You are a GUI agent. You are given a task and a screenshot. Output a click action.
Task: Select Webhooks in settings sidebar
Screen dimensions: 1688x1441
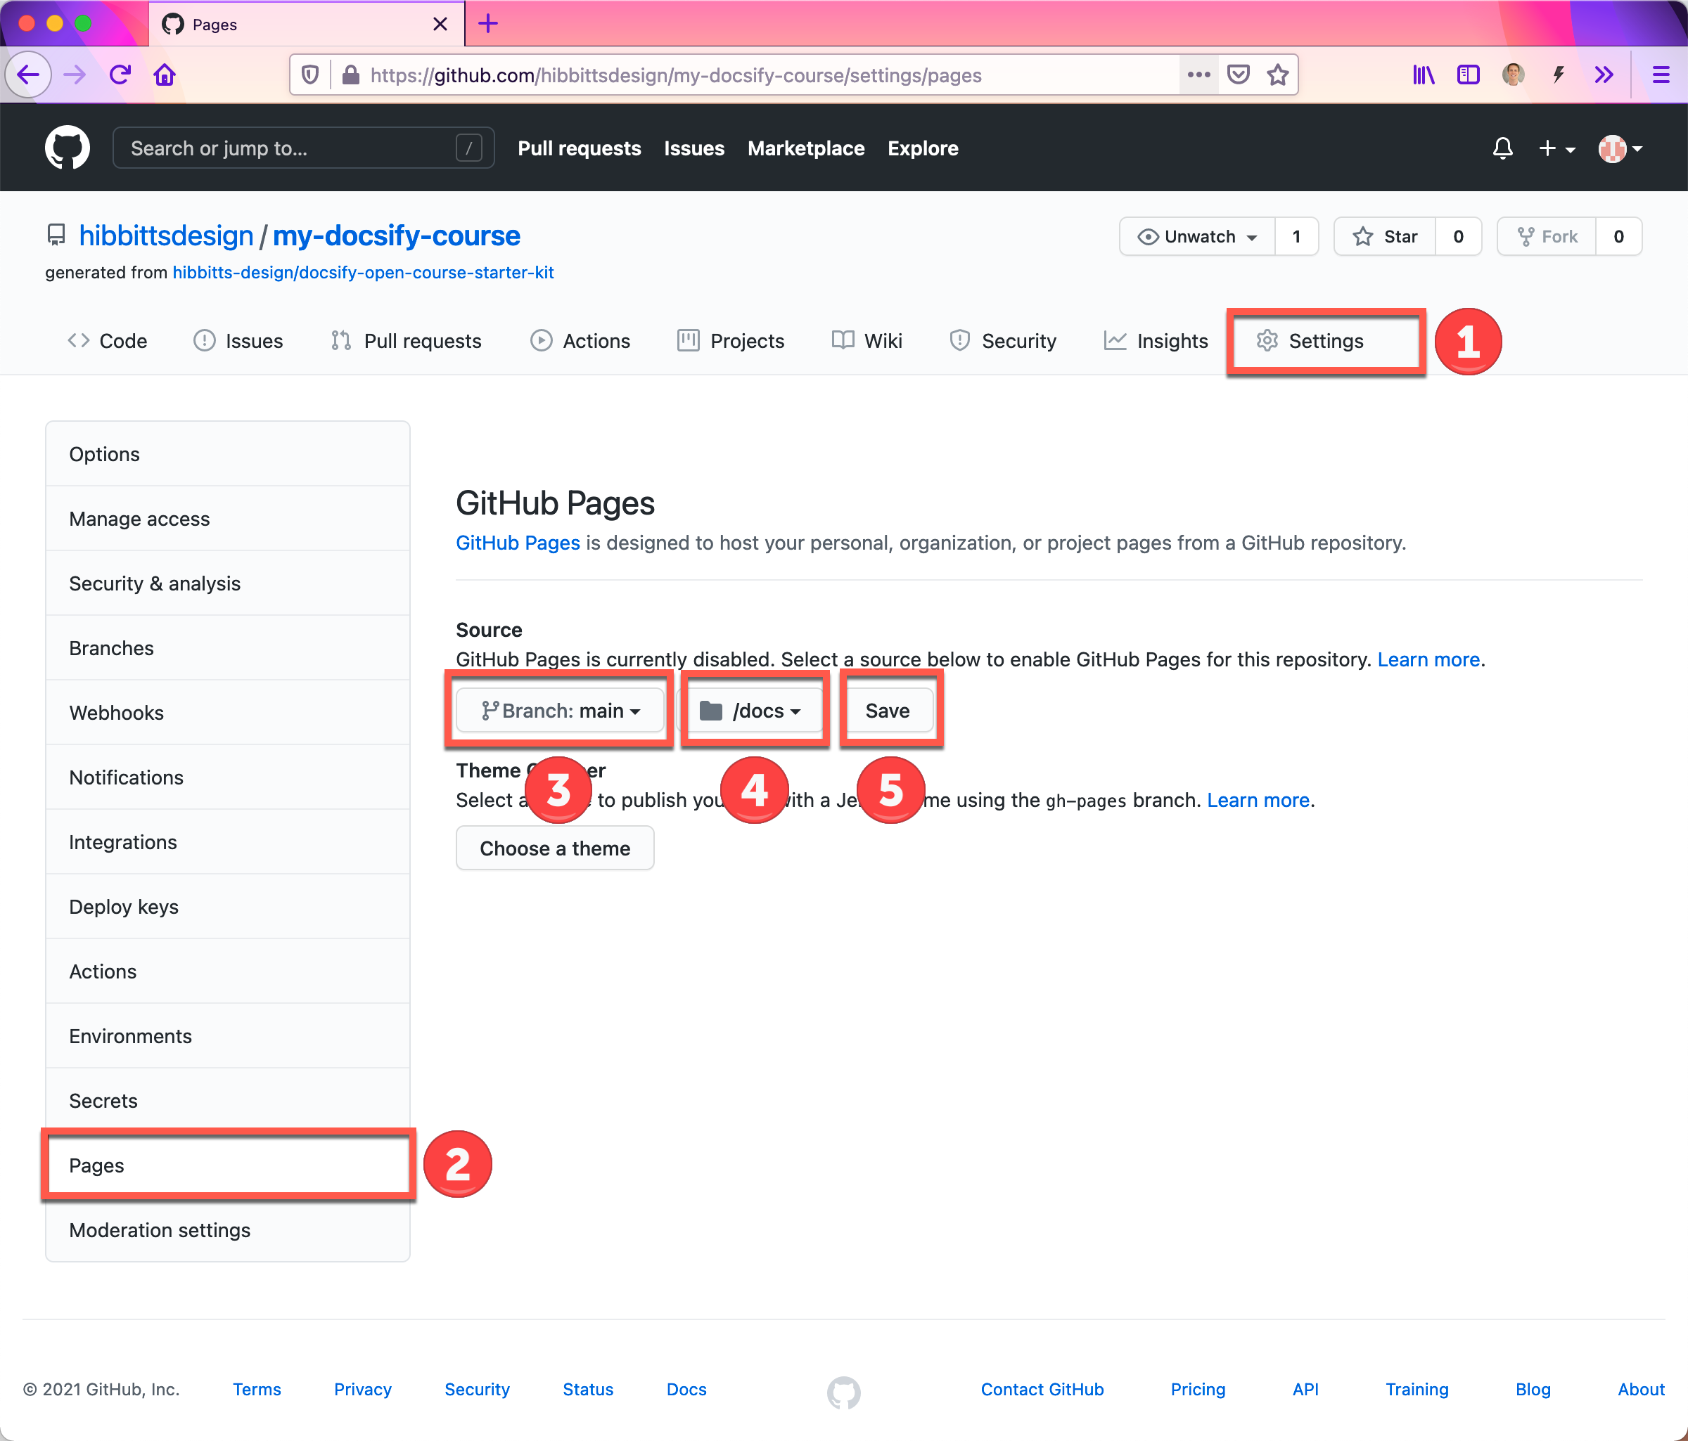[117, 712]
